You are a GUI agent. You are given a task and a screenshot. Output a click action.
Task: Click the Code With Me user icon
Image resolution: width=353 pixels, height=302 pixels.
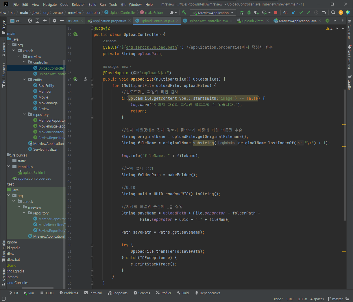coord(173,12)
